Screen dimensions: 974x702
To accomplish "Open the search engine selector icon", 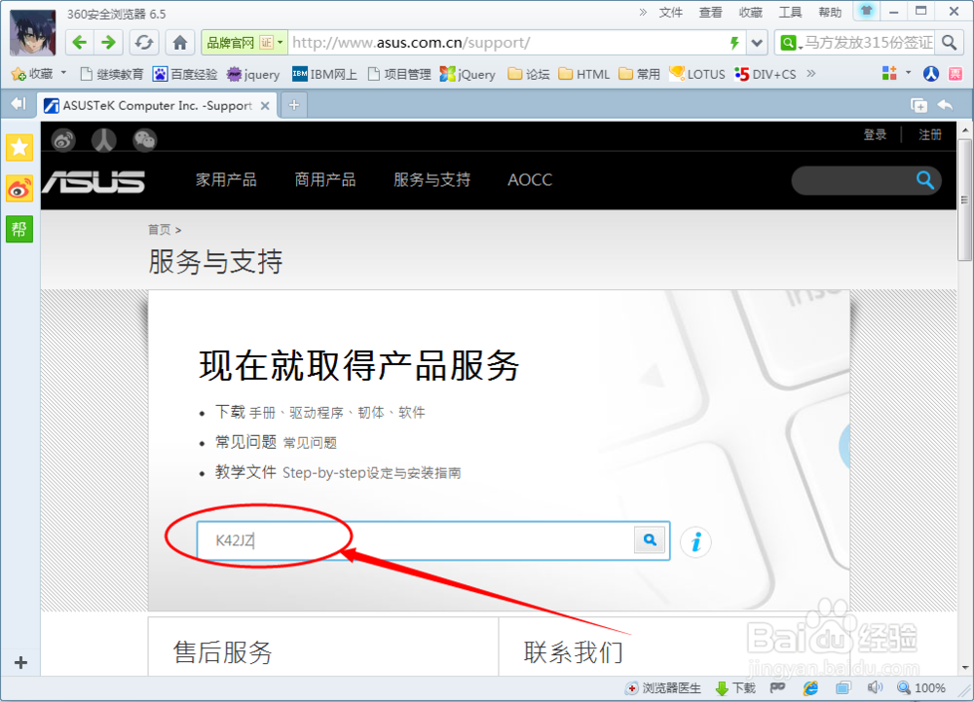I will [789, 42].
